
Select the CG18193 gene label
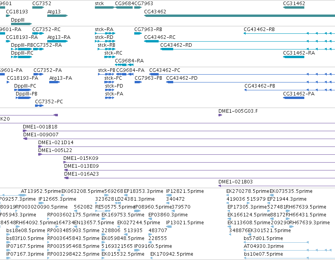coord(17,11)
